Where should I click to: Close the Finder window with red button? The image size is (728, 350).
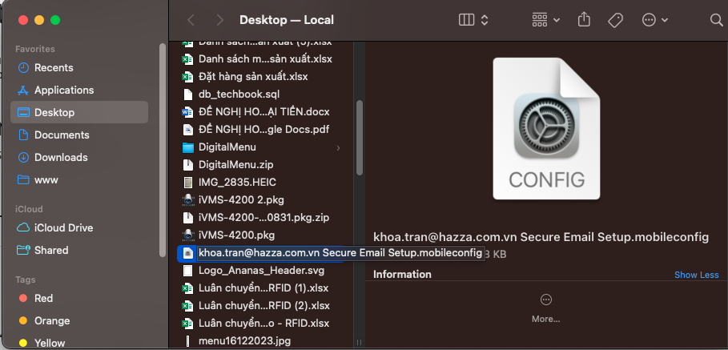coord(23,20)
